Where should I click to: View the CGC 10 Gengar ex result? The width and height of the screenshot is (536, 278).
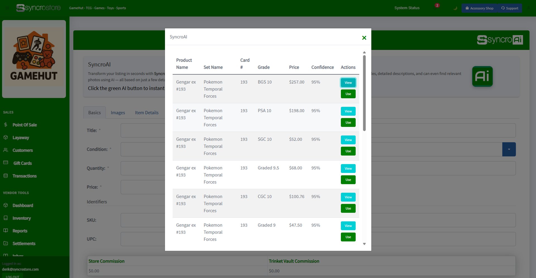tap(348, 197)
